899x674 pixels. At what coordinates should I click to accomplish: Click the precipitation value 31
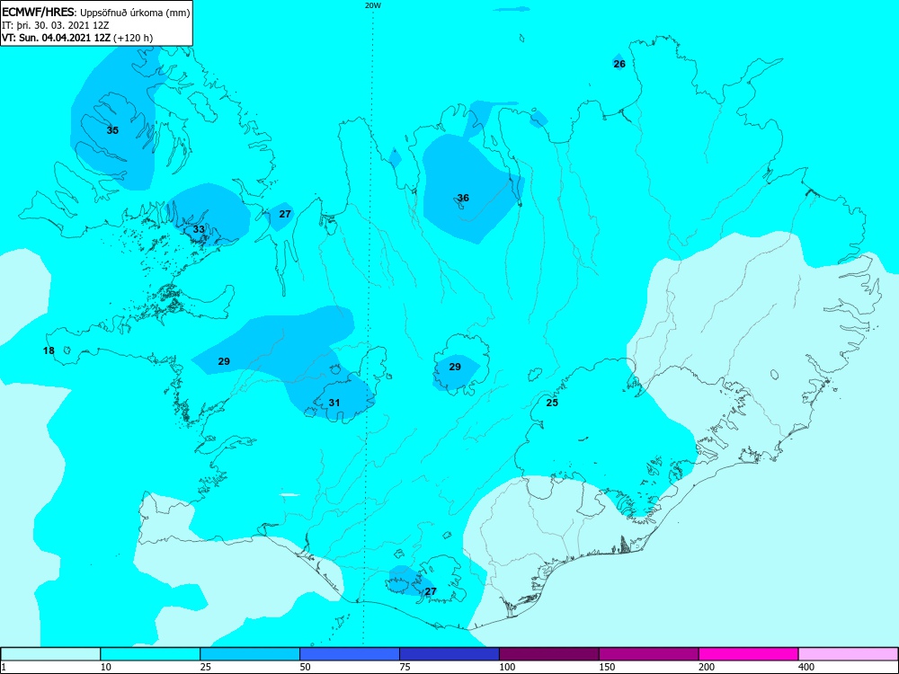[x=334, y=403]
